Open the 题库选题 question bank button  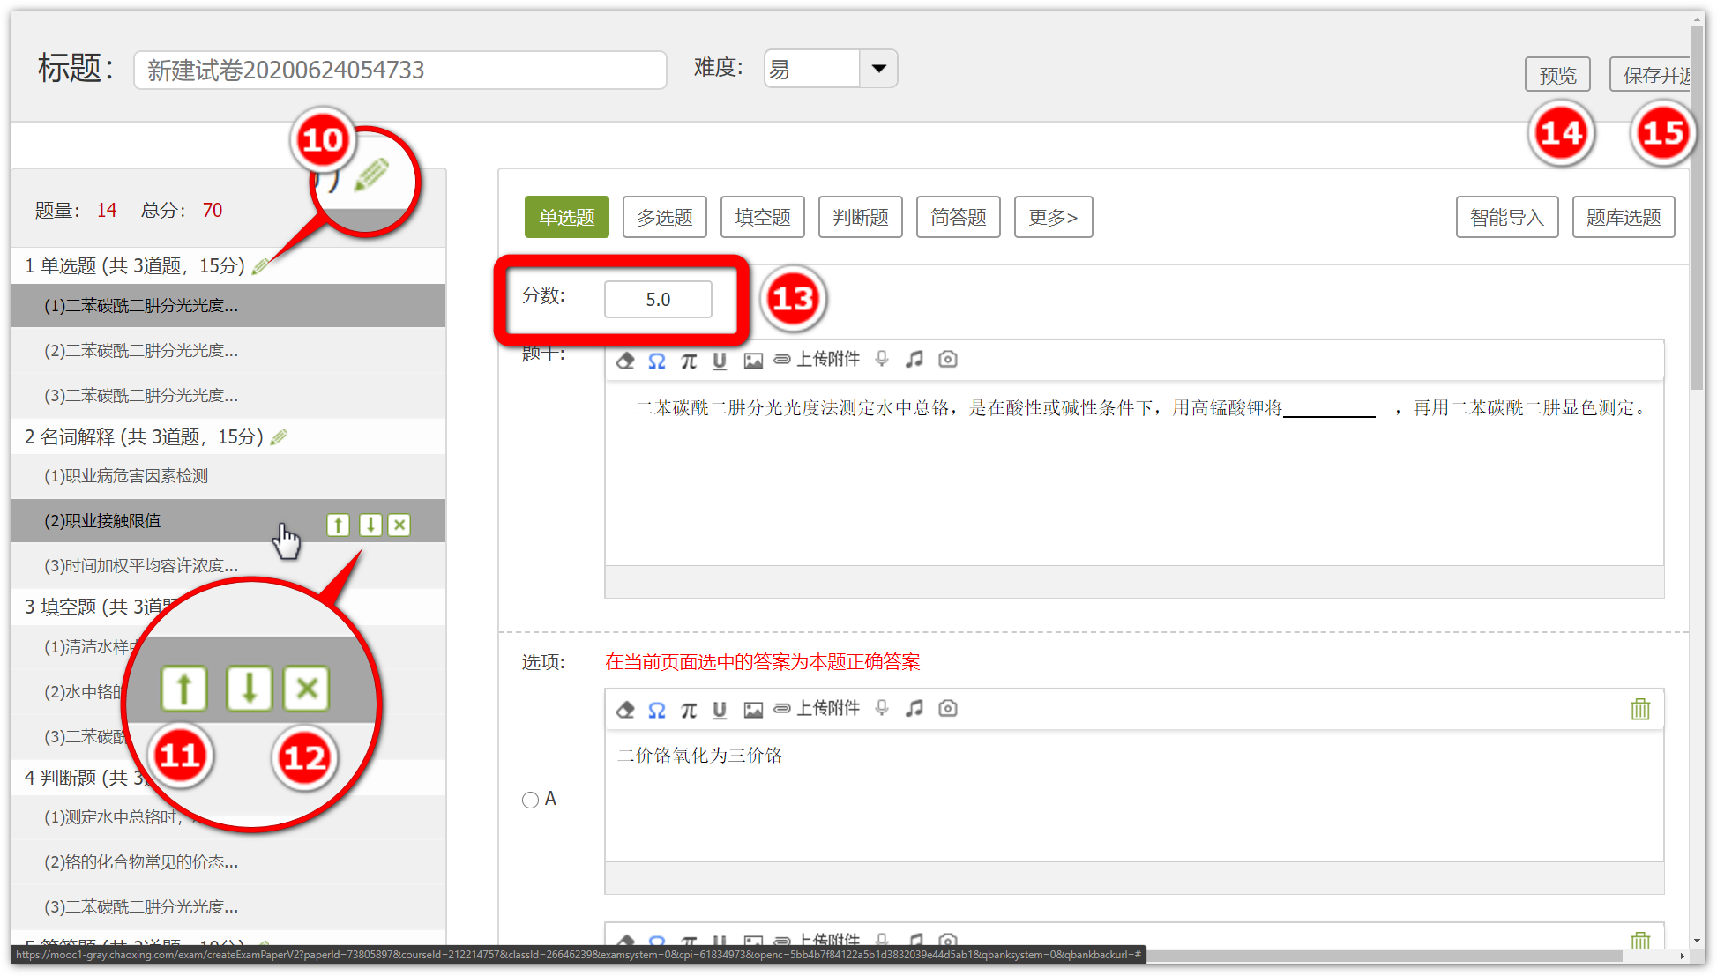(x=1624, y=217)
